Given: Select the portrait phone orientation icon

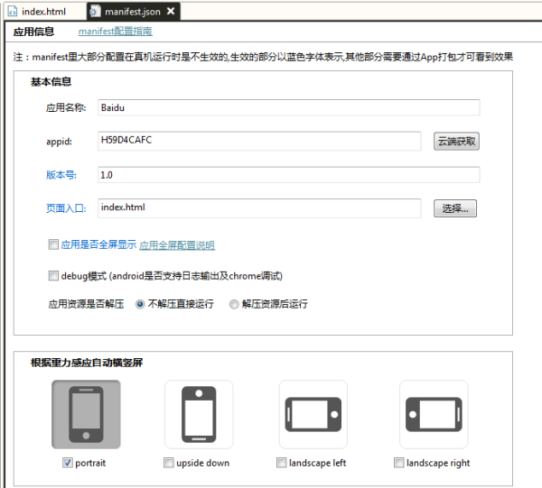Looking at the screenshot, I should click(x=86, y=415).
